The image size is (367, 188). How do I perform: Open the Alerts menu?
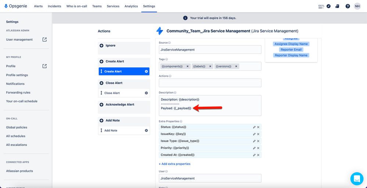(38, 6)
